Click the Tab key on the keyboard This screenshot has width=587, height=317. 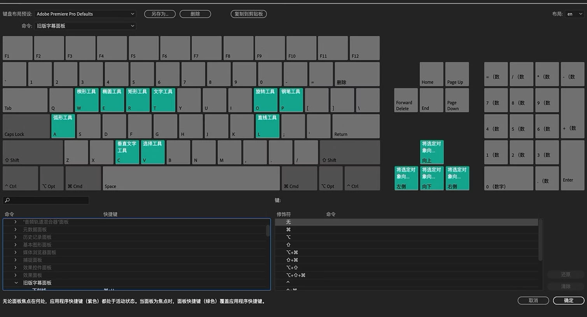click(25, 100)
